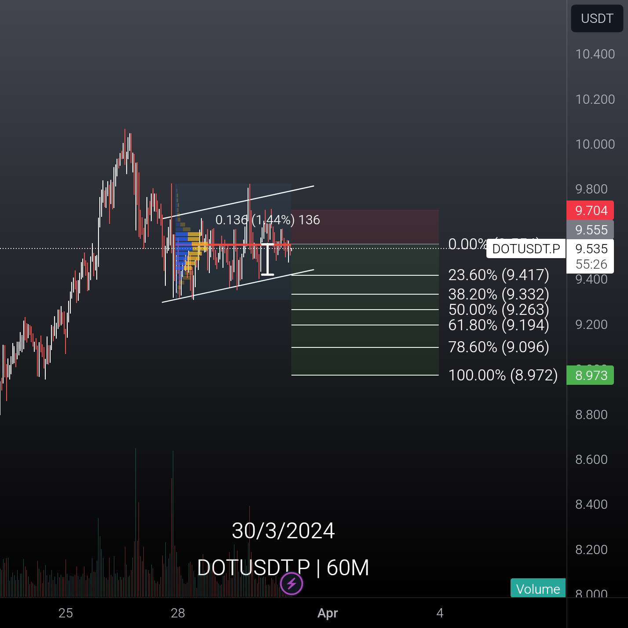Click the DOTUSDT.P symbol label
Screen dimensions: 628x628
pos(526,249)
